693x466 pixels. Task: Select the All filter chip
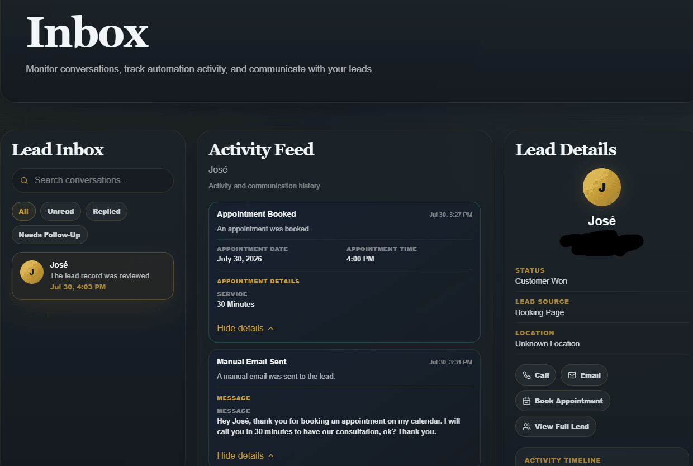(23, 212)
